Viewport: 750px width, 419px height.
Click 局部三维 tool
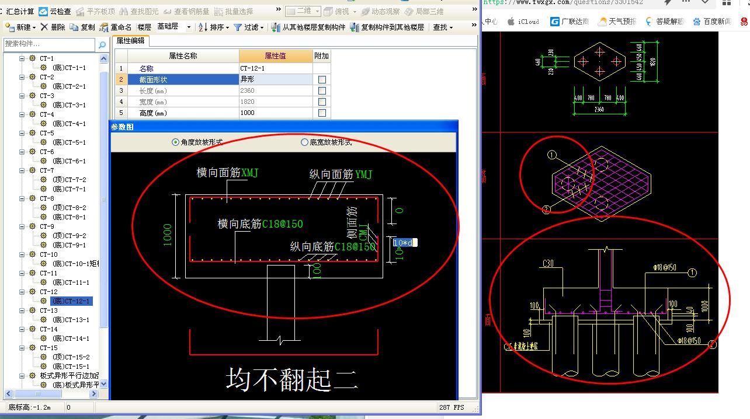coord(424,11)
